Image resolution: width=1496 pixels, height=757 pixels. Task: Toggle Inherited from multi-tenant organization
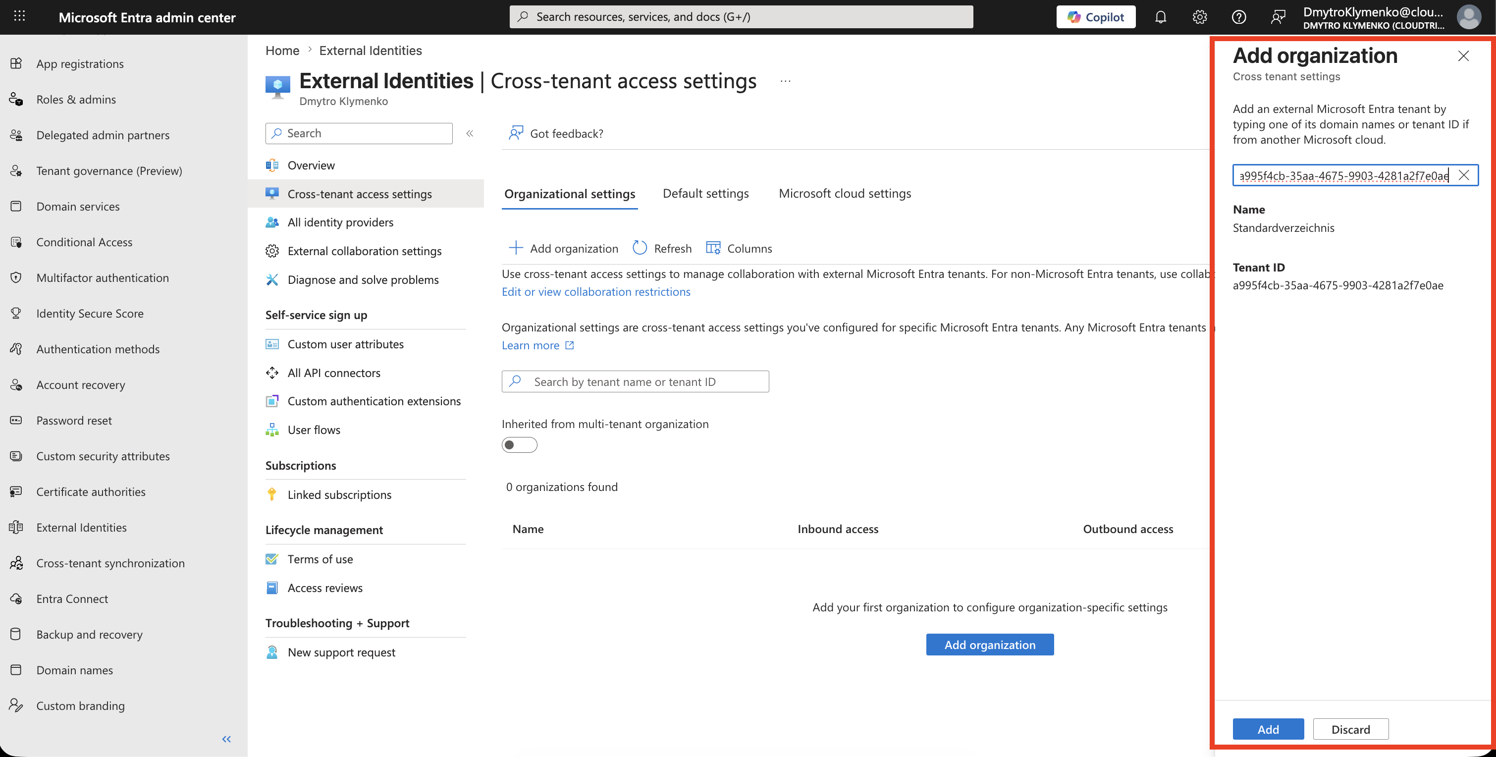[519, 445]
